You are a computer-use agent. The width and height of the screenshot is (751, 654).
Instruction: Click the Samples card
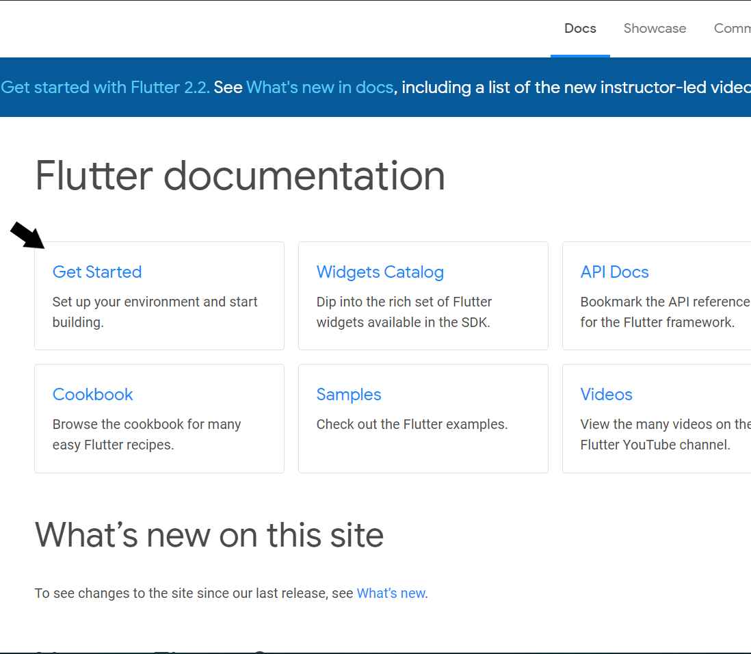(423, 418)
